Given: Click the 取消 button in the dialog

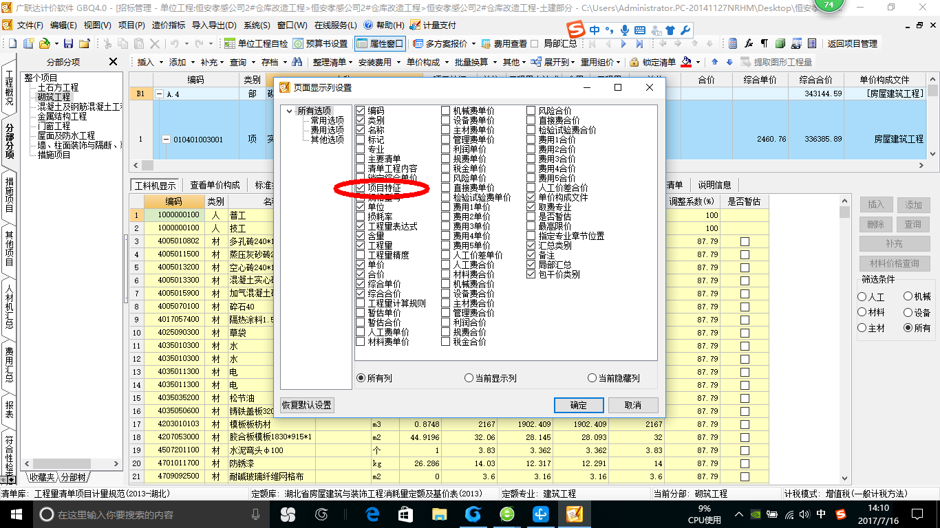Looking at the screenshot, I should tap(633, 405).
